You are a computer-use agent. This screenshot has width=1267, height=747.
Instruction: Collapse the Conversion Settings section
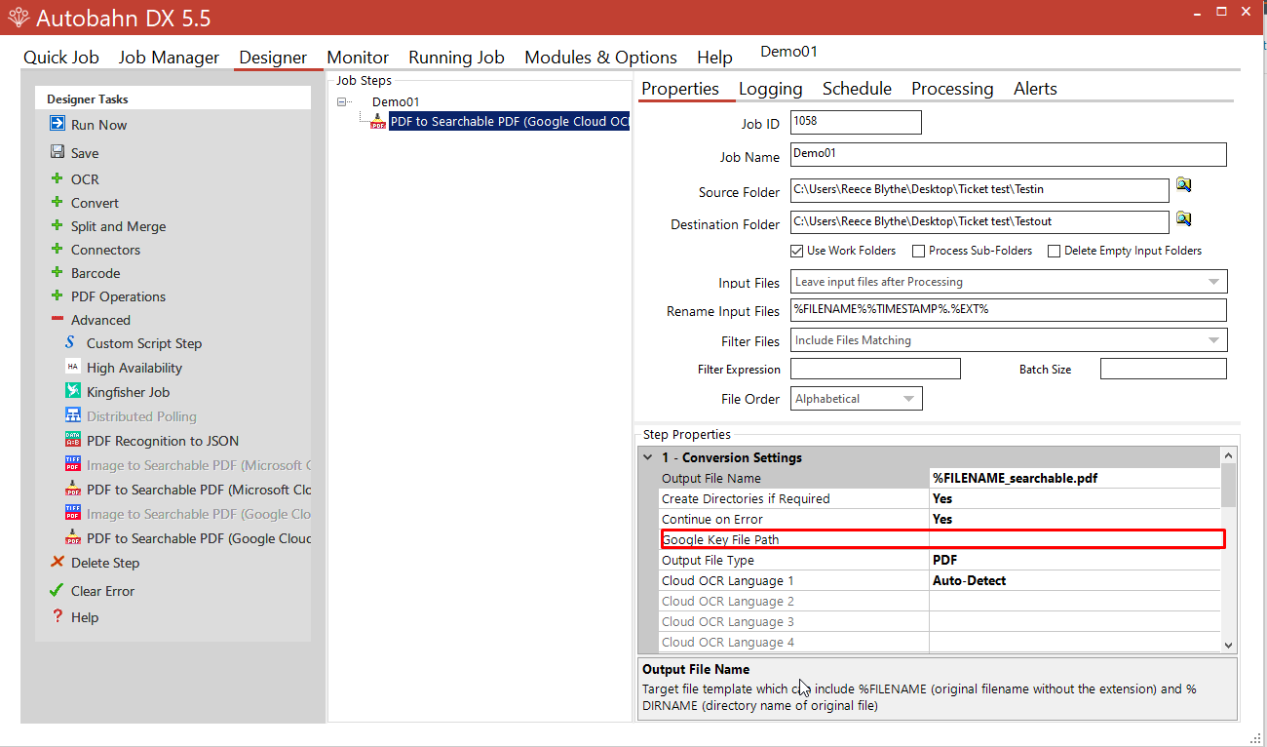(x=648, y=457)
